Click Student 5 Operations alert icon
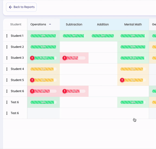 32,80
